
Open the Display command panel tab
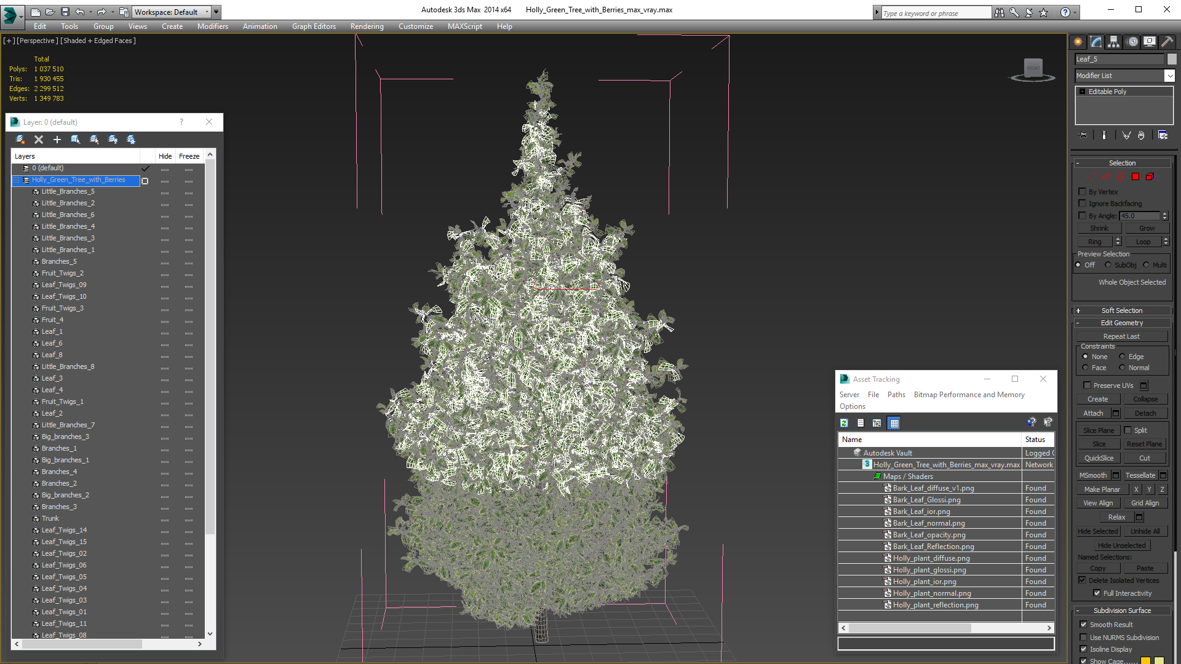point(1150,42)
